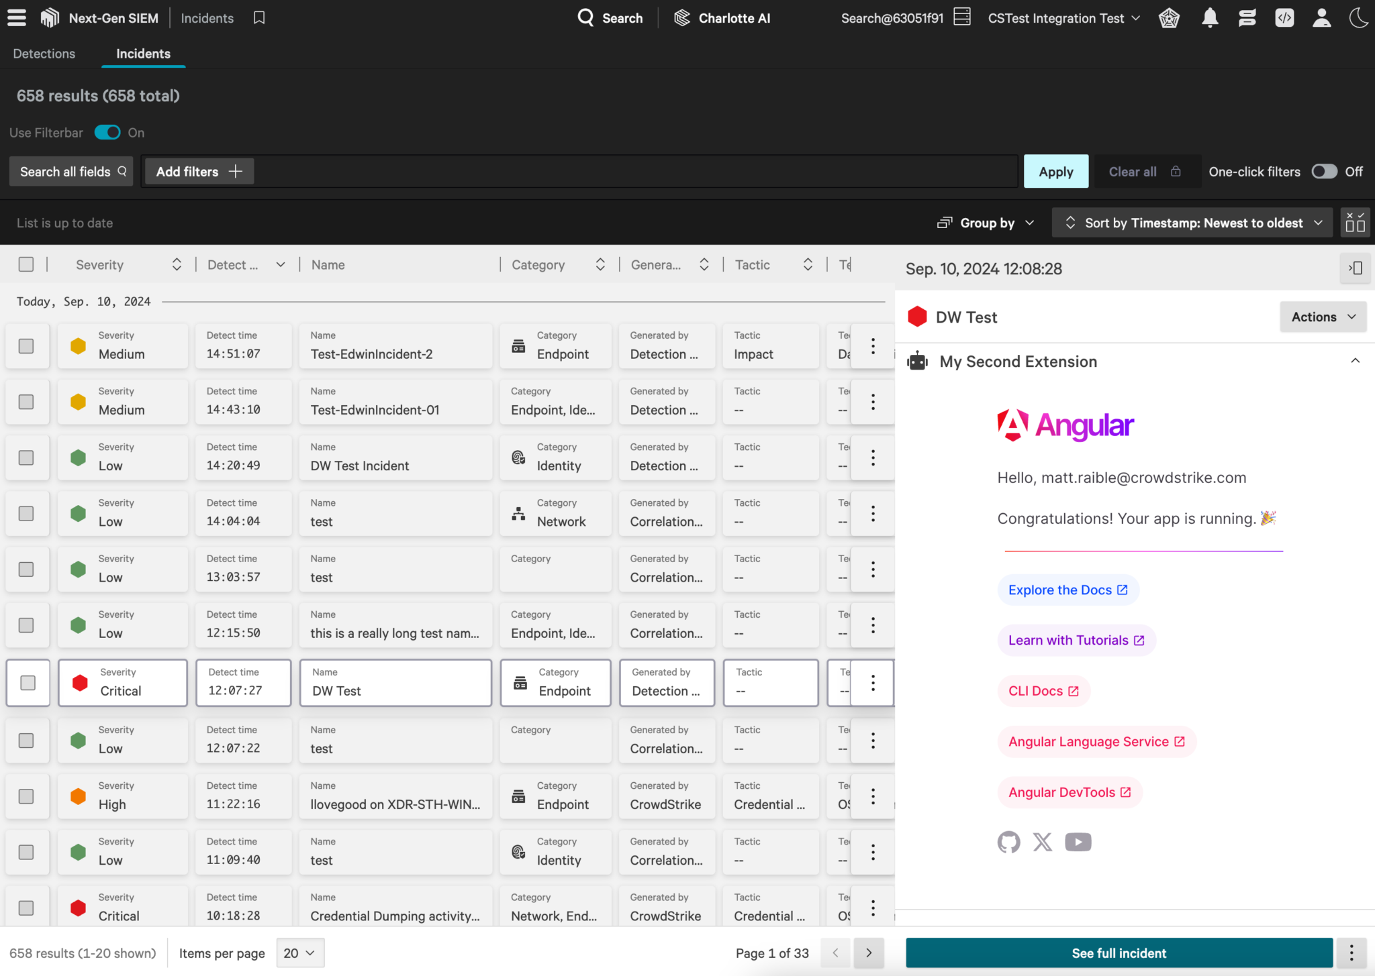Open the developer code tools icon
Screen dimensions: 1375x976
[x=1284, y=18]
